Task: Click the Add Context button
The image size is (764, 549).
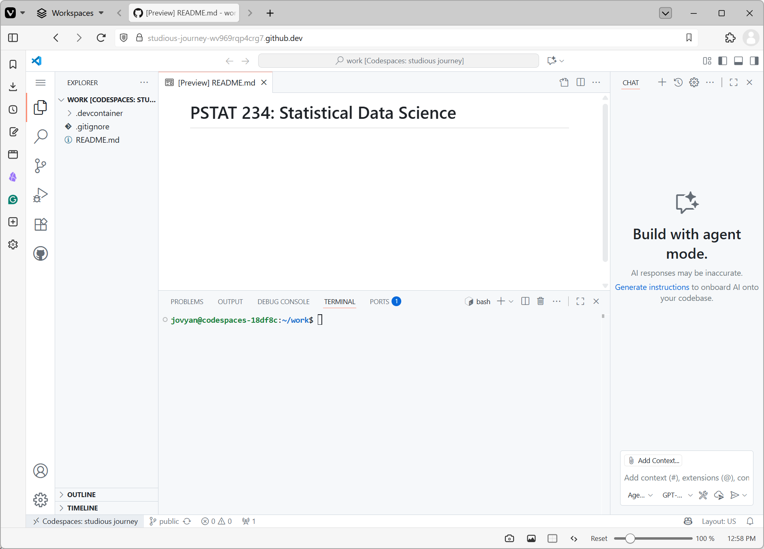Action: tap(654, 461)
